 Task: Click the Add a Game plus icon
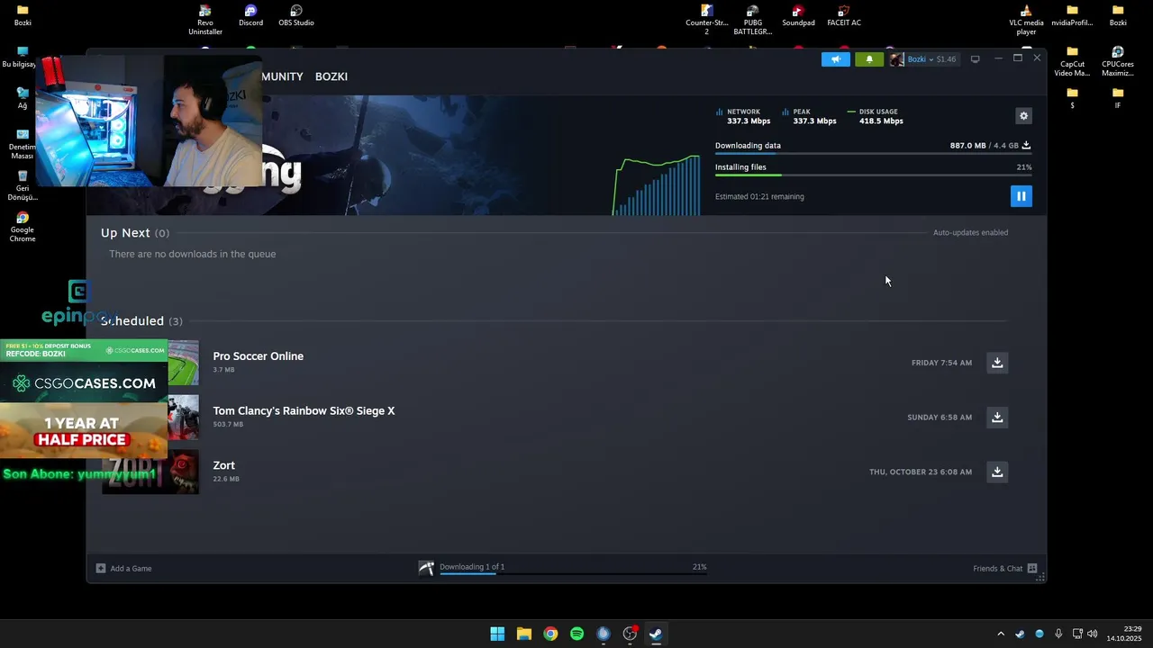[x=101, y=568]
